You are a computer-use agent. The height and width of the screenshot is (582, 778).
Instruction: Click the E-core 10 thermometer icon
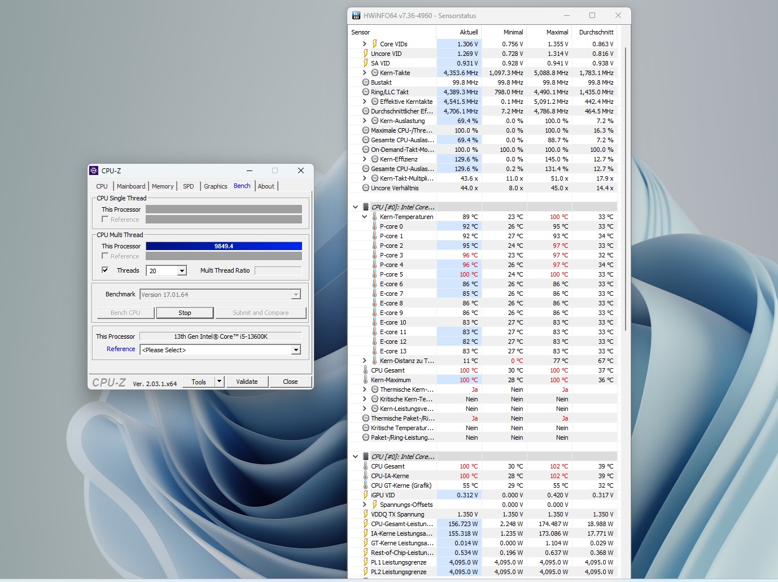(374, 322)
